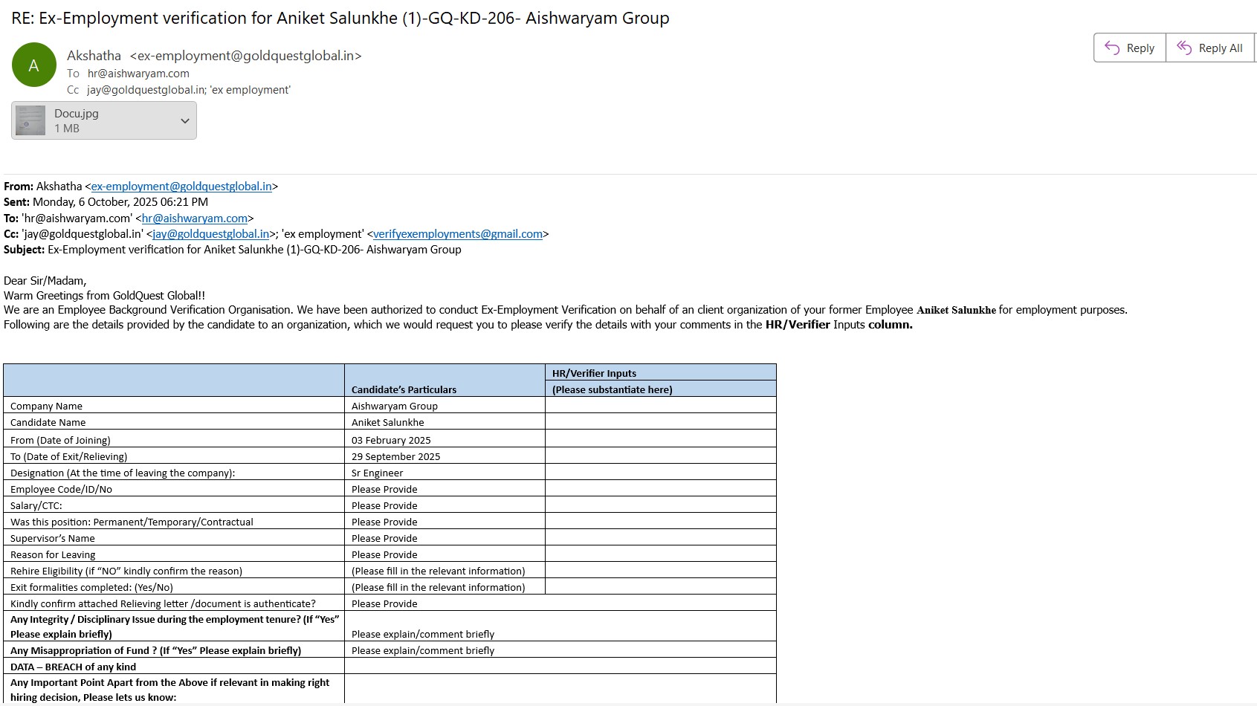Screen dimensions: 1257x706
Task: Click the '03 February 2025' cell
Action: pos(391,441)
